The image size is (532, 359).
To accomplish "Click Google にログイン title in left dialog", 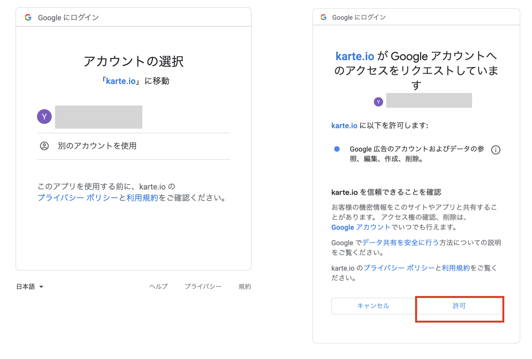I will point(68,17).
